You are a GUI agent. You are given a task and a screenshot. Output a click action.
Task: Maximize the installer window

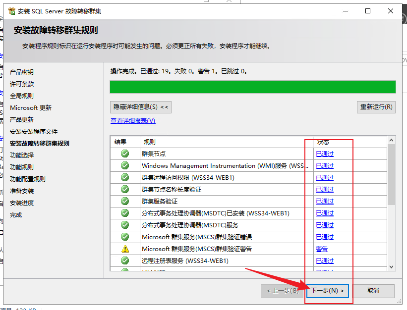click(x=368, y=11)
